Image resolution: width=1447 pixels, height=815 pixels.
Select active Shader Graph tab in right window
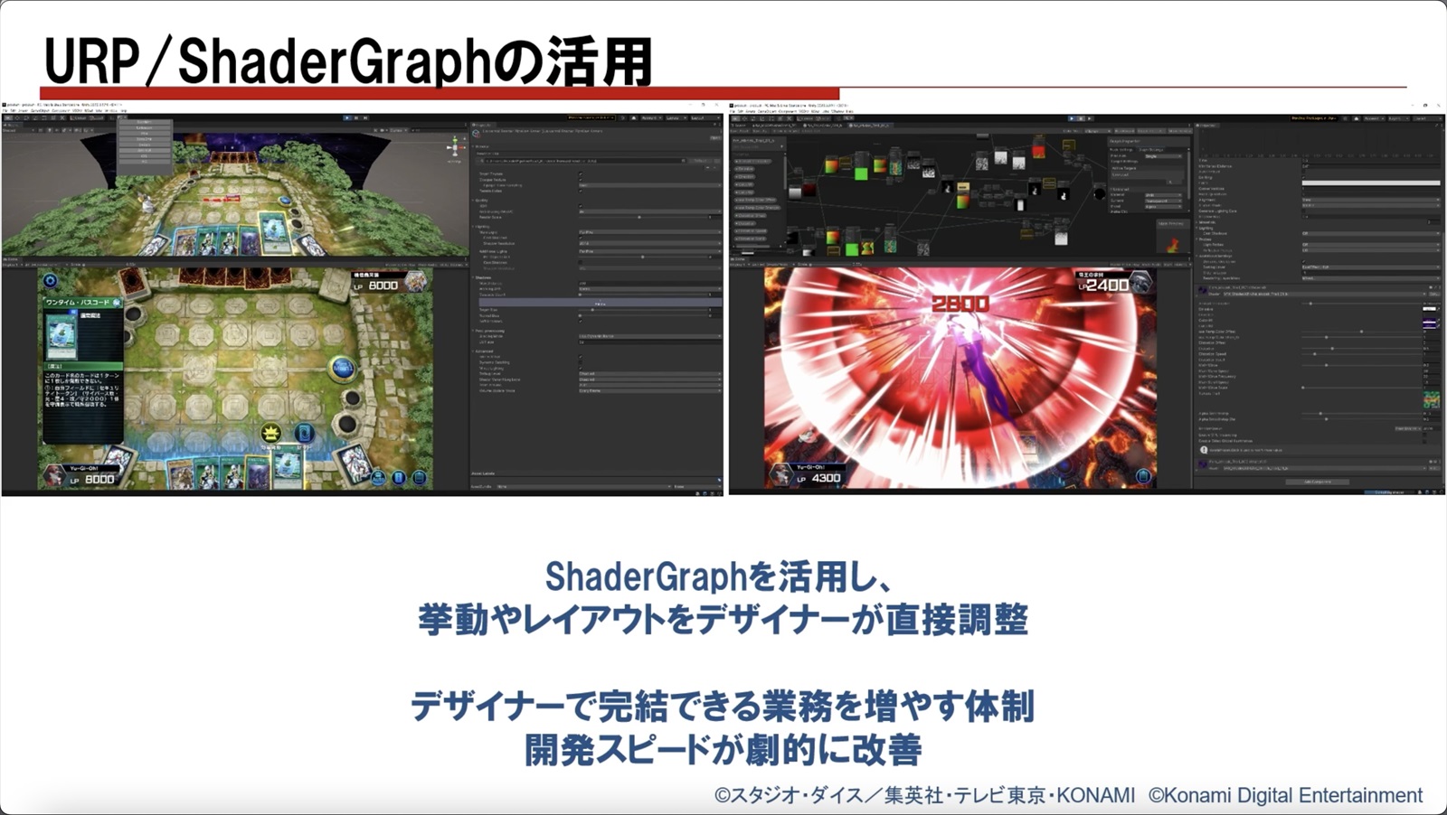(x=871, y=126)
